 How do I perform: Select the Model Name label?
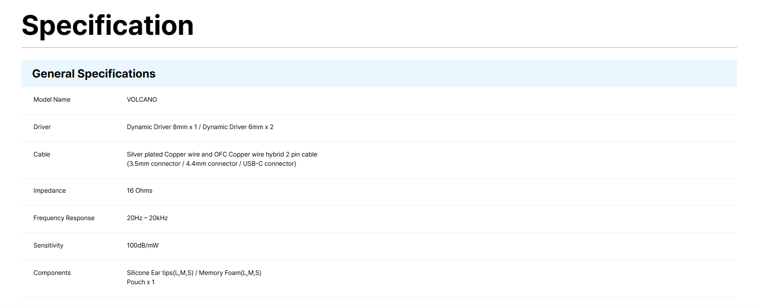pos(52,99)
